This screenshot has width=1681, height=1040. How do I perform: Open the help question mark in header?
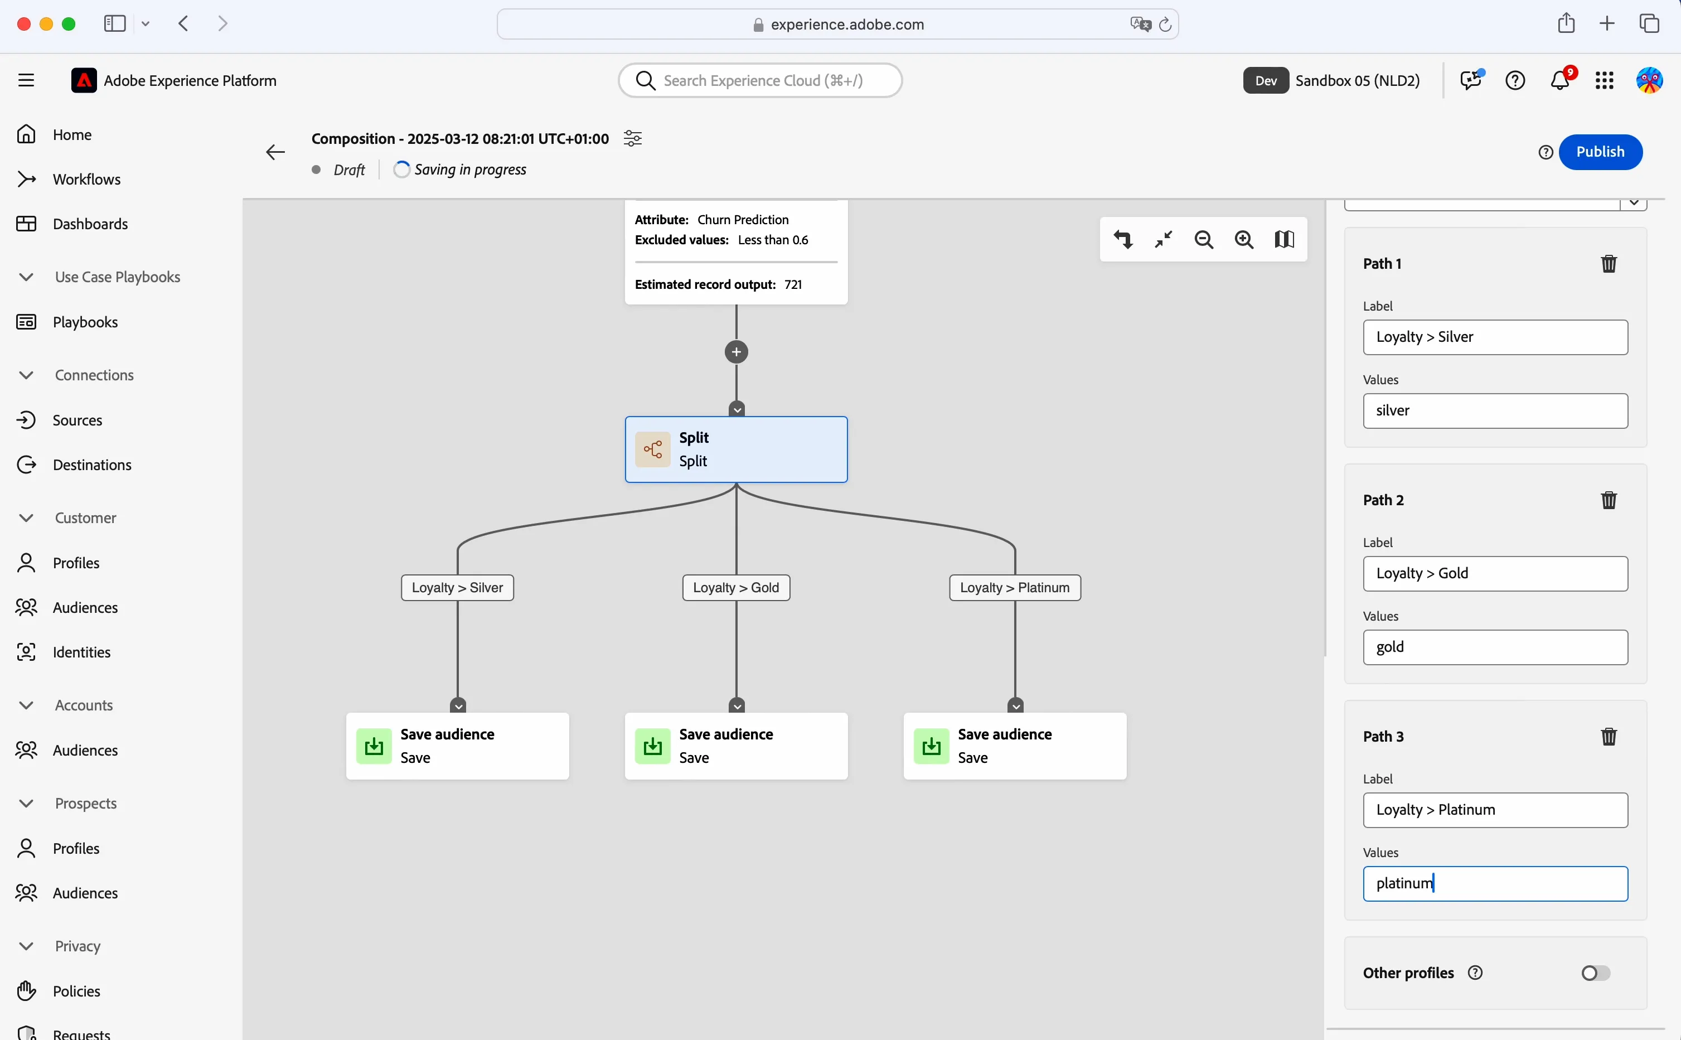[1515, 80]
